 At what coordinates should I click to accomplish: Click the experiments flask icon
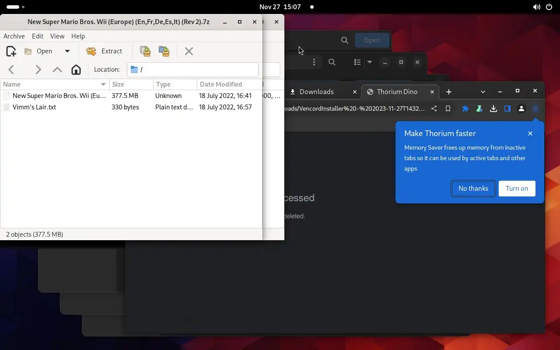click(479, 109)
